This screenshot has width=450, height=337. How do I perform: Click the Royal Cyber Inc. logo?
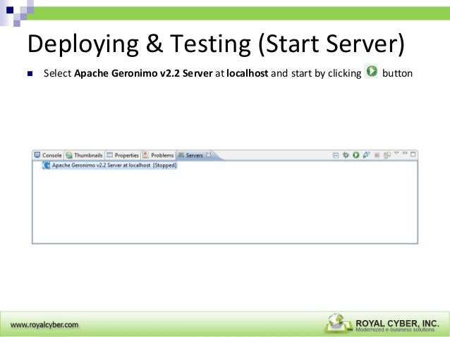tap(382, 324)
